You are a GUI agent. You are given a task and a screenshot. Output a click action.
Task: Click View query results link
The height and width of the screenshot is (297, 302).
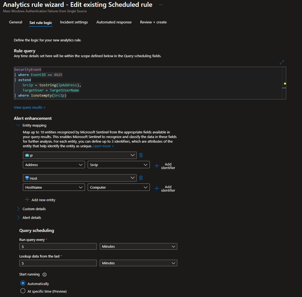(x=29, y=107)
